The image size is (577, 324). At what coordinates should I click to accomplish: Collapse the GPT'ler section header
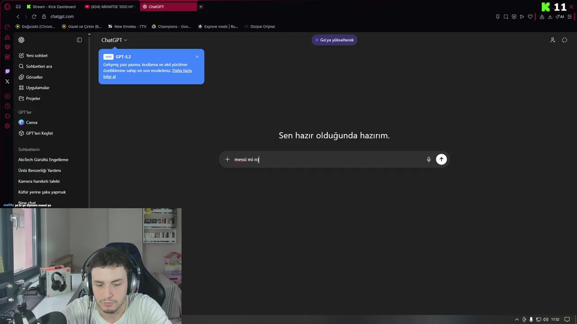pos(25,112)
